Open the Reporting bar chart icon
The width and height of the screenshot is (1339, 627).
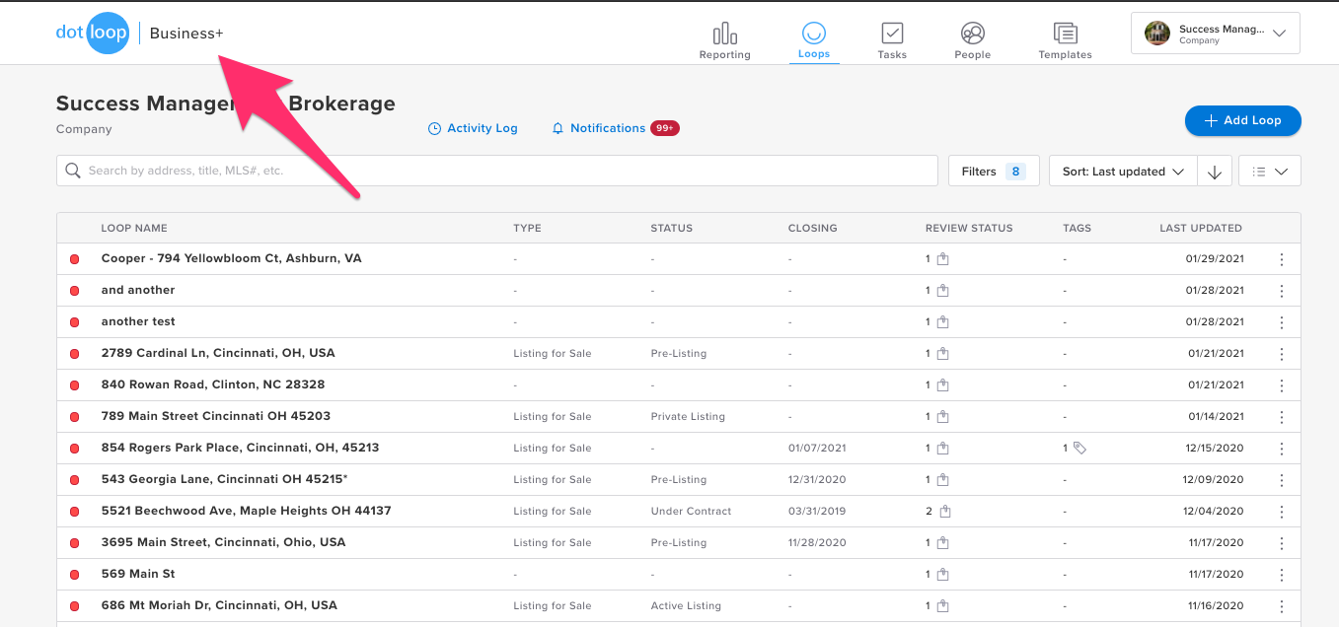pyautogui.click(x=724, y=35)
